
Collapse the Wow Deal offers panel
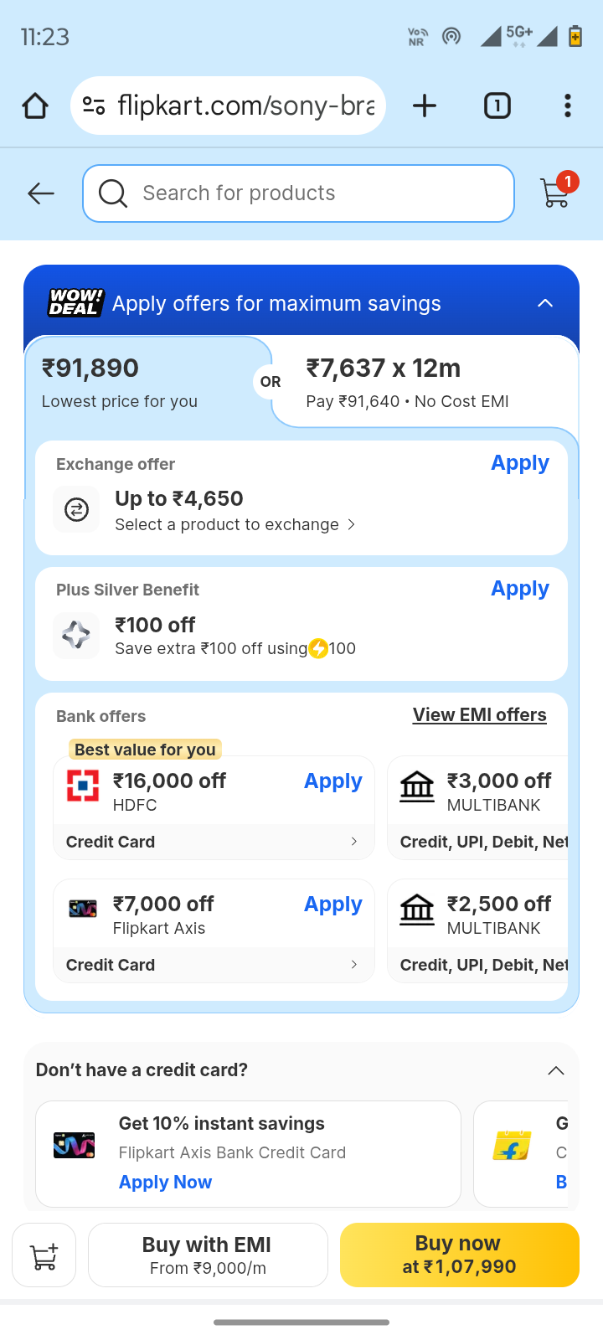[545, 303]
